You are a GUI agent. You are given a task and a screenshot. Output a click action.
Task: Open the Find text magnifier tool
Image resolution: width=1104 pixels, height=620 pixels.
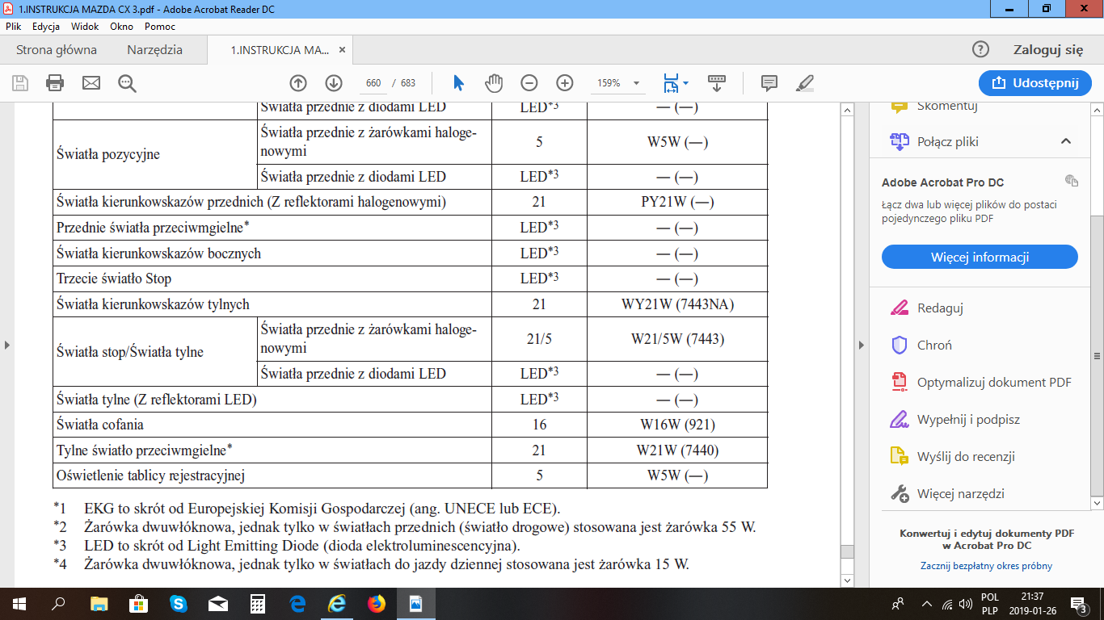coord(127,83)
